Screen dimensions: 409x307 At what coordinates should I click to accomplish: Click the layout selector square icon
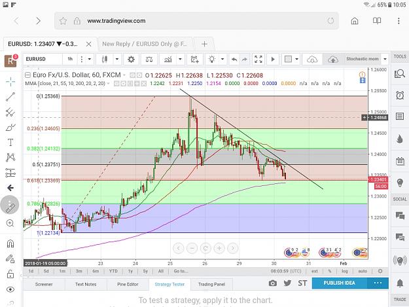288,59
